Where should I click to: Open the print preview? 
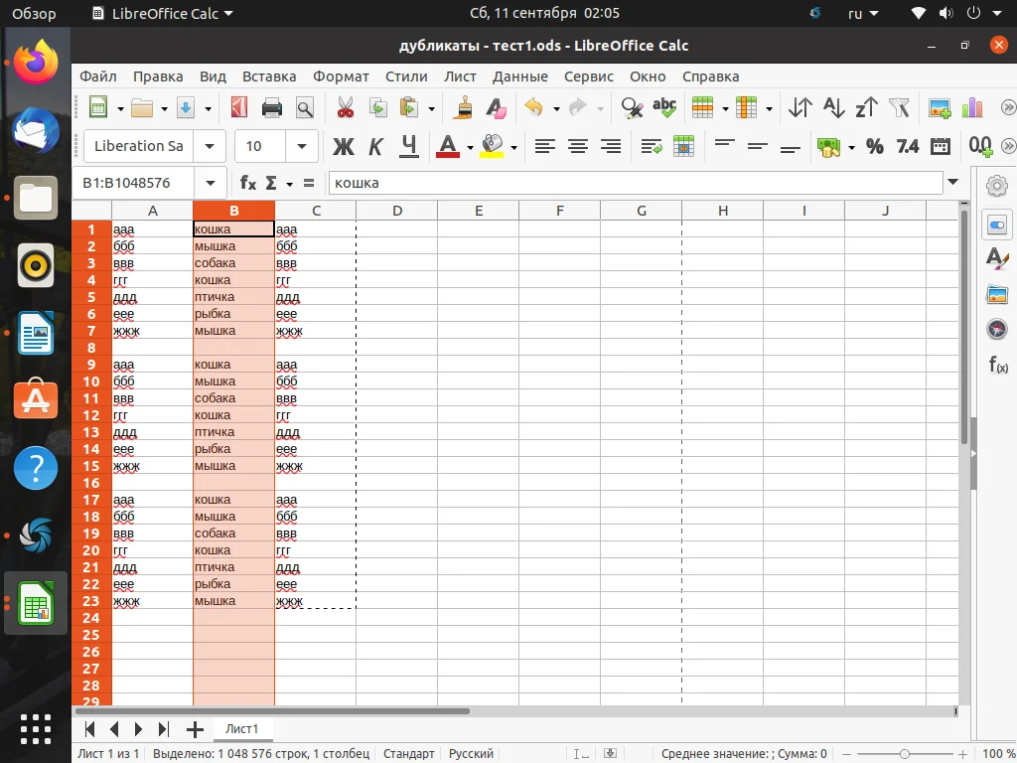tap(303, 108)
